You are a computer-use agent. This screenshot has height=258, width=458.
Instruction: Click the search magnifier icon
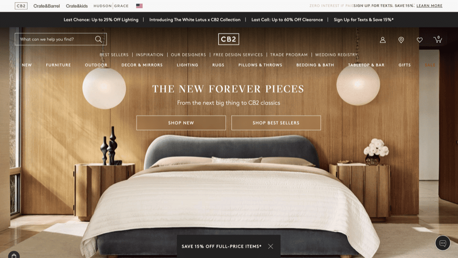click(98, 39)
